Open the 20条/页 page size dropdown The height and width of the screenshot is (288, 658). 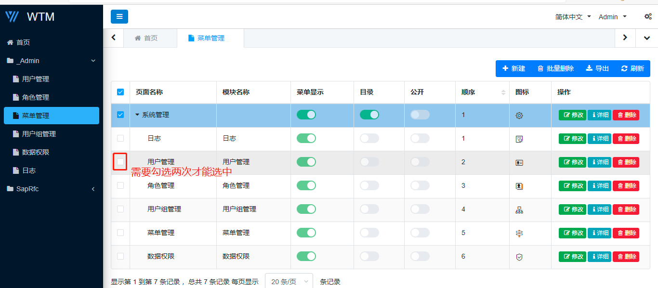click(289, 282)
